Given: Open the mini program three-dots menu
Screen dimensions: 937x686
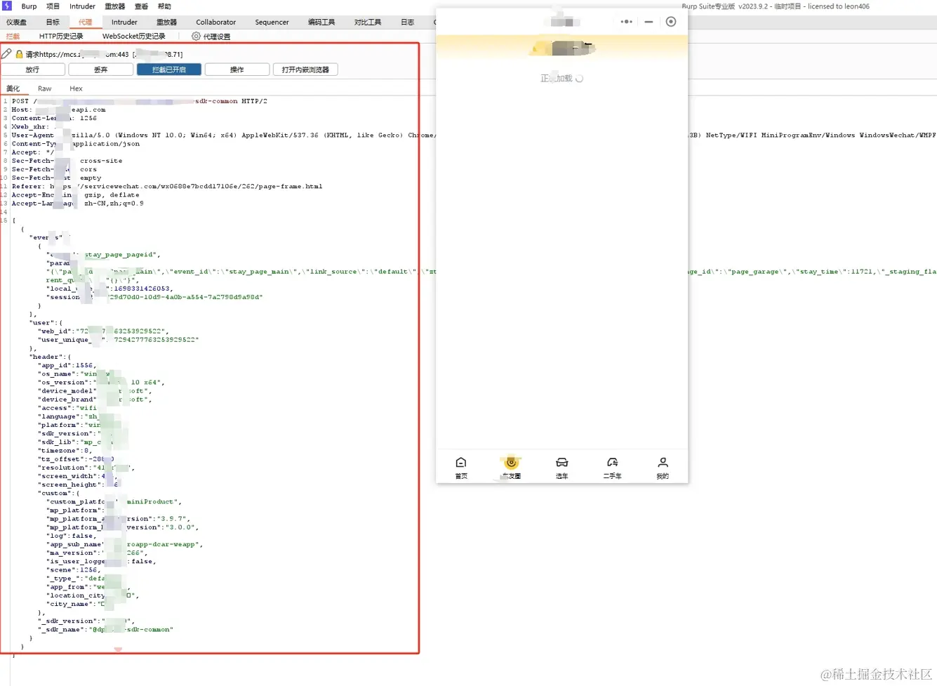Looking at the screenshot, I should [x=627, y=22].
